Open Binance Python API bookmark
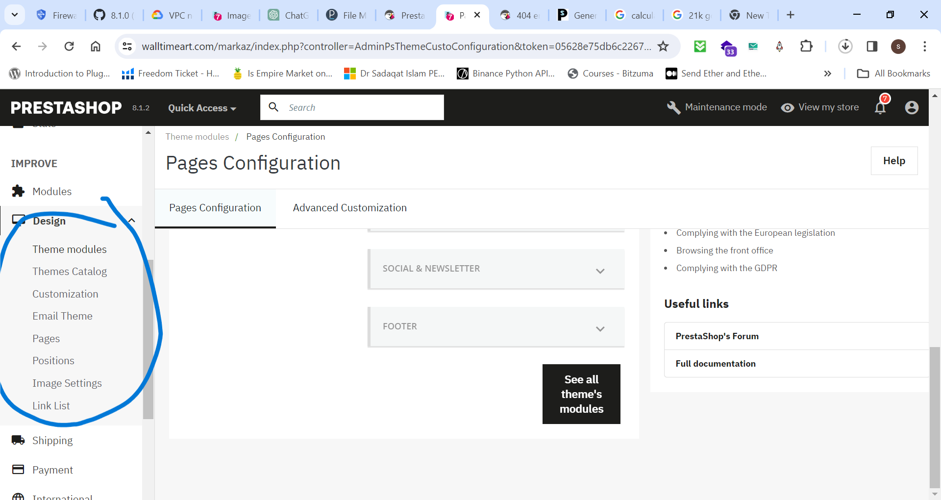This screenshot has height=500, width=941. click(506, 74)
